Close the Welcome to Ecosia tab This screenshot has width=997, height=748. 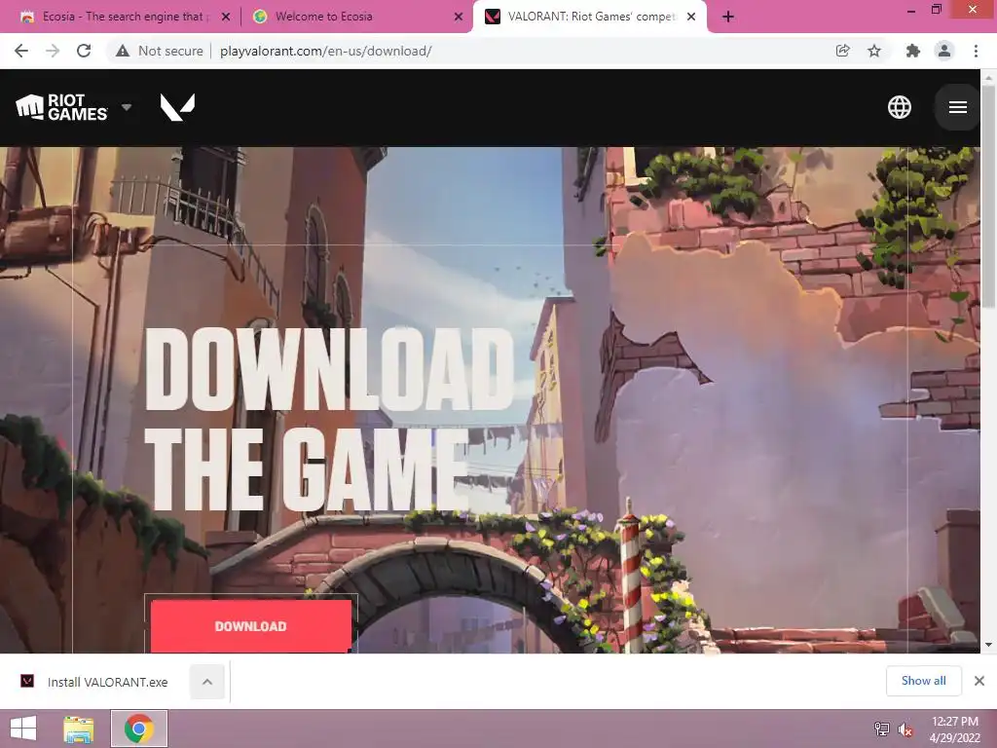click(459, 17)
